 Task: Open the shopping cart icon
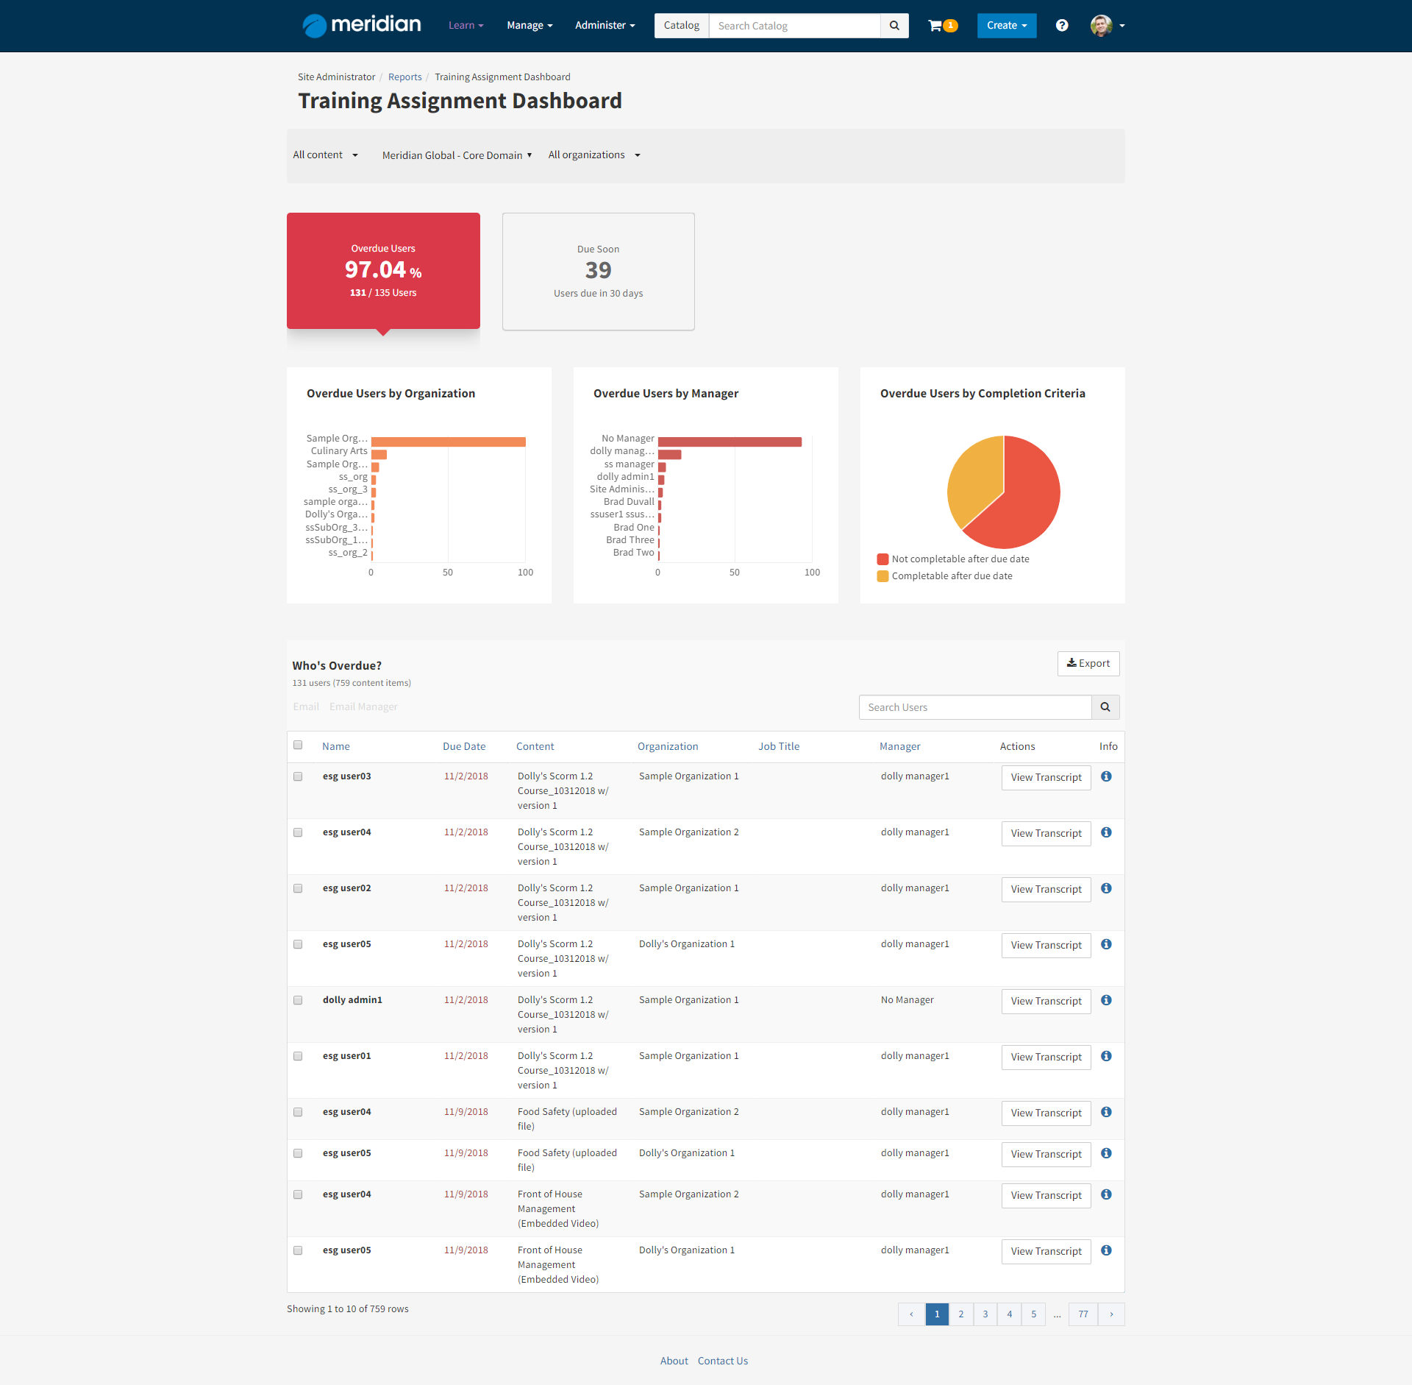point(935,26)
